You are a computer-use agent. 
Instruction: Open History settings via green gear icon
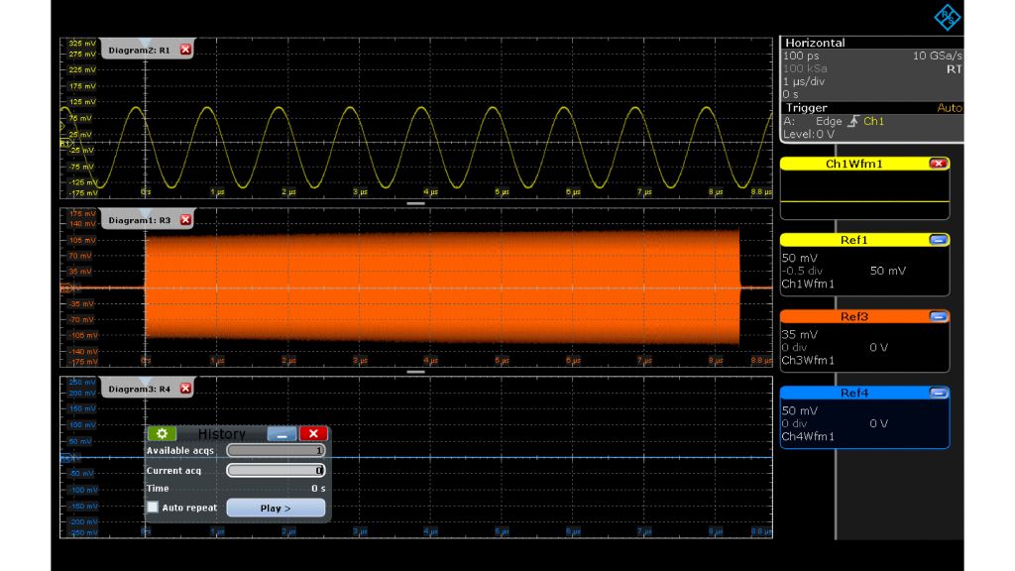[162, 434]
